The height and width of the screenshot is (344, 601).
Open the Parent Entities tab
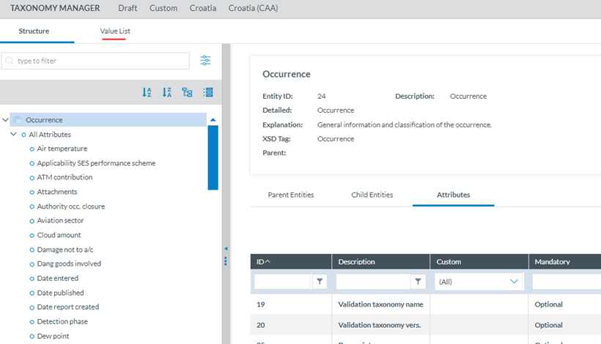tap(290, 195)
